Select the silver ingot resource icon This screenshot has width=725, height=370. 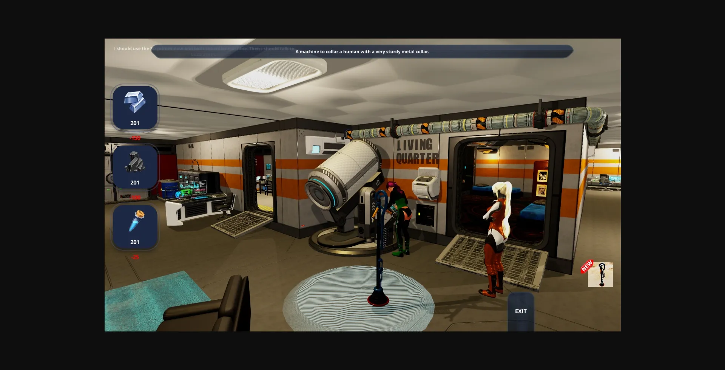(135, 107)
